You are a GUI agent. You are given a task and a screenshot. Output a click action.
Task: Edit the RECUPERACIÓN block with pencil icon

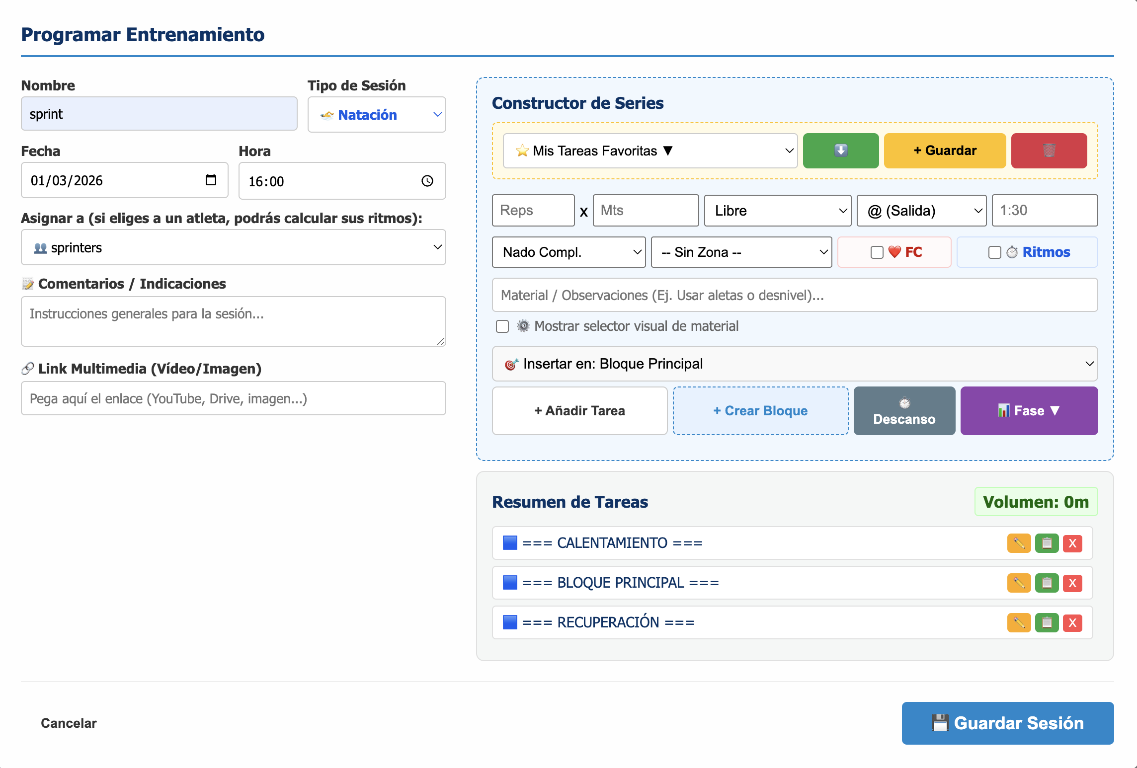1019,622
